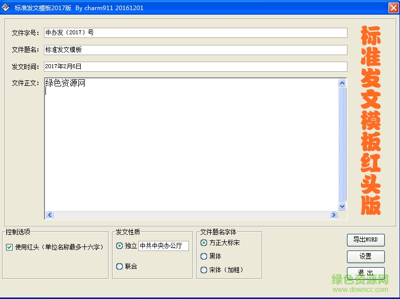Choose 黑体 title font
Screen dimensions: 400x299
[x=204, y=256]
